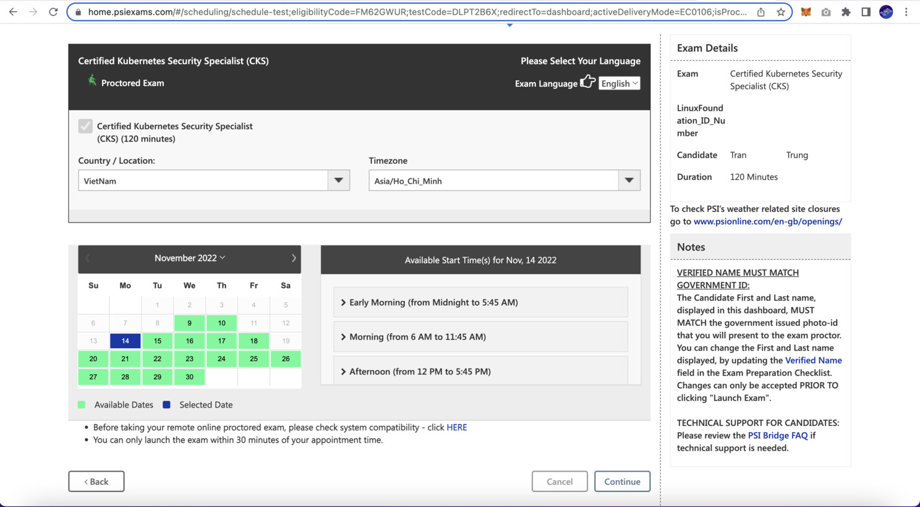920x507 pixels.
Task: Click the share page icon in address bar
Action: pos(761,12)
